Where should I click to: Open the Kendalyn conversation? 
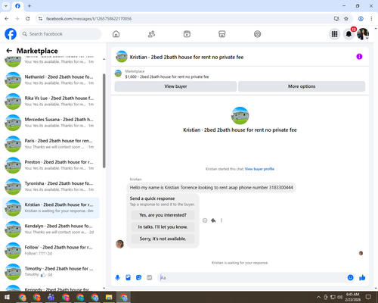51,229
